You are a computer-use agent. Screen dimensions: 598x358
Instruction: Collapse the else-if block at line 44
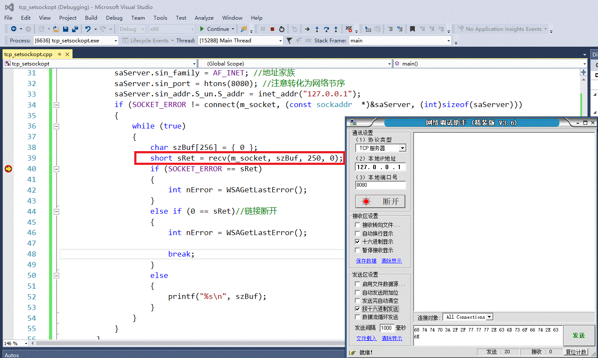click(56, 212)
